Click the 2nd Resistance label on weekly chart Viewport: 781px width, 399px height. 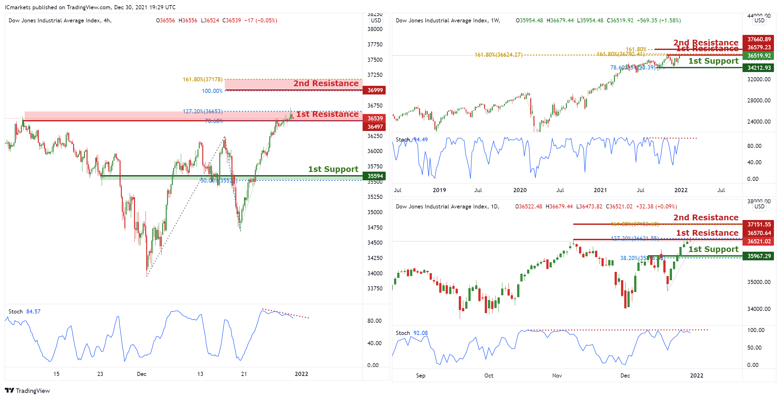tap(706, 43)
